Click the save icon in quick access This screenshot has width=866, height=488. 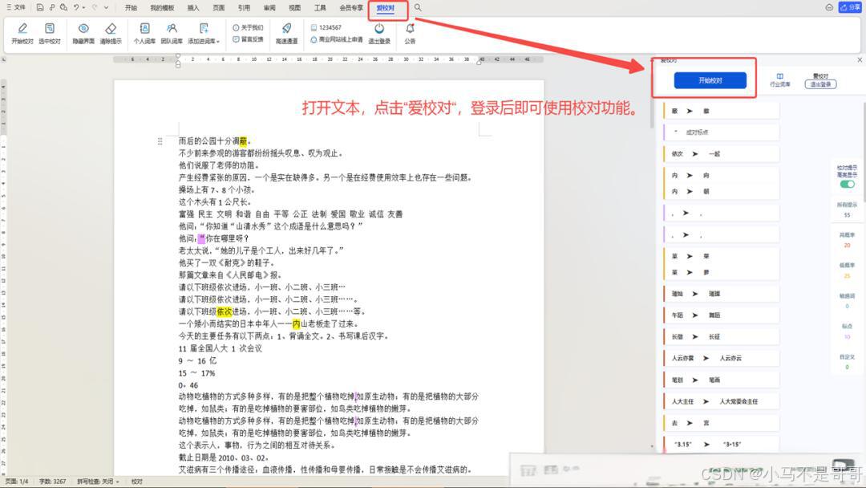(x=40, y=8)
